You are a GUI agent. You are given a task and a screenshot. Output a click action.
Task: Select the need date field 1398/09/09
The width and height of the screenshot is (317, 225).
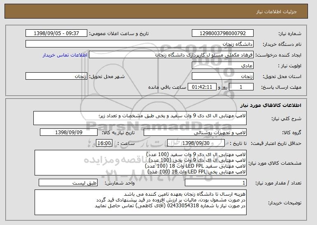pyautogui.click(x=69, y=133)
